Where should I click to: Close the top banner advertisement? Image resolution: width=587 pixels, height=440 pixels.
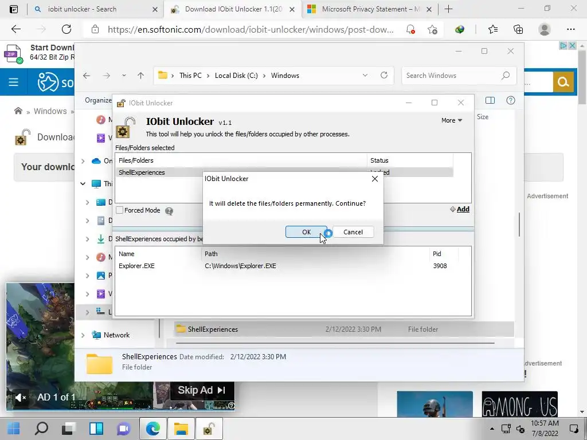point(572,46)
